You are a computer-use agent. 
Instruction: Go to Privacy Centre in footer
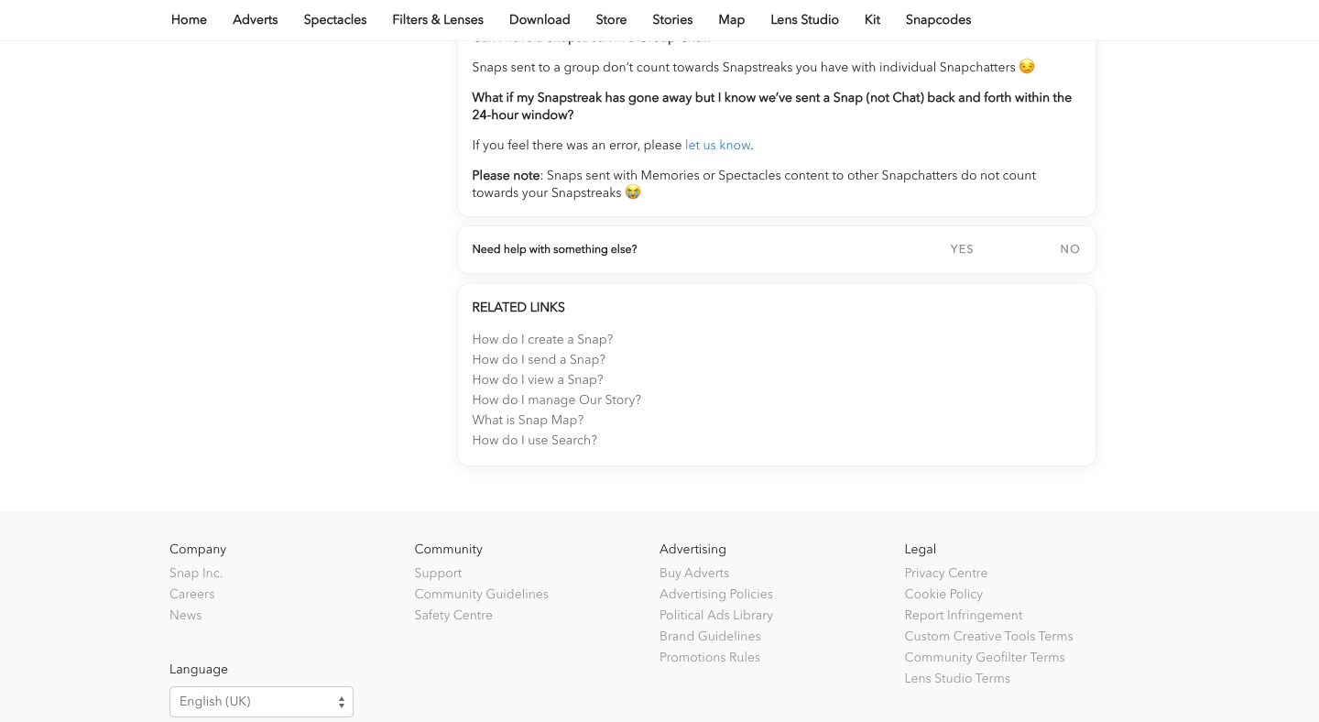945,574
